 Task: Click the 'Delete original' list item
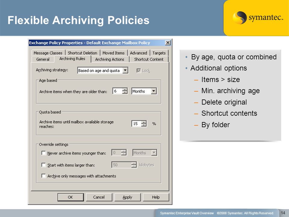pyautogui.click(x=224, y=102)
